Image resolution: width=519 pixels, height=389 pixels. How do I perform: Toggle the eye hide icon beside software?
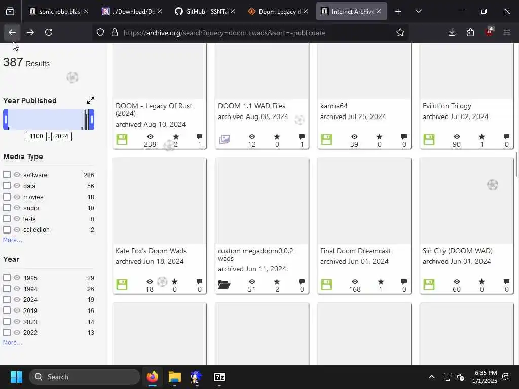pos(17,174)
